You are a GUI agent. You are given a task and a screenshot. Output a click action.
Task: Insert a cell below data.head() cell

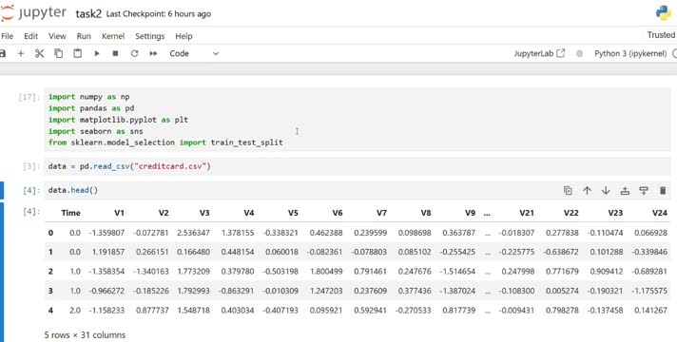644,191
